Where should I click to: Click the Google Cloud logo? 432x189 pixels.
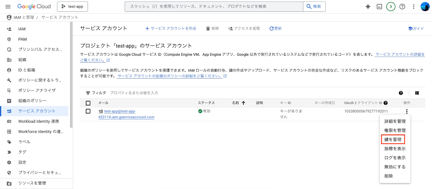pos(34,6)
